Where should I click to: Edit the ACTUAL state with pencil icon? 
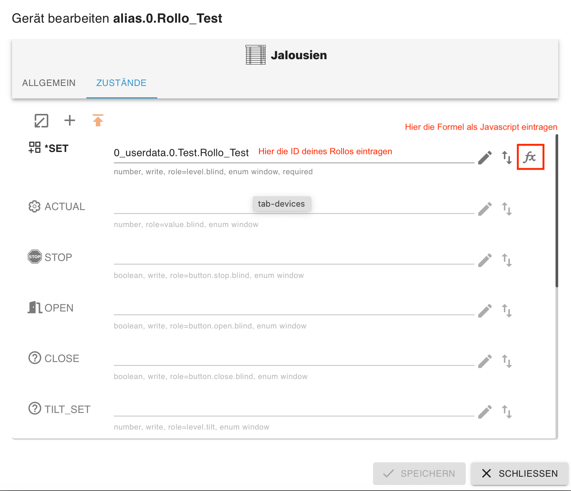[485, 209]
